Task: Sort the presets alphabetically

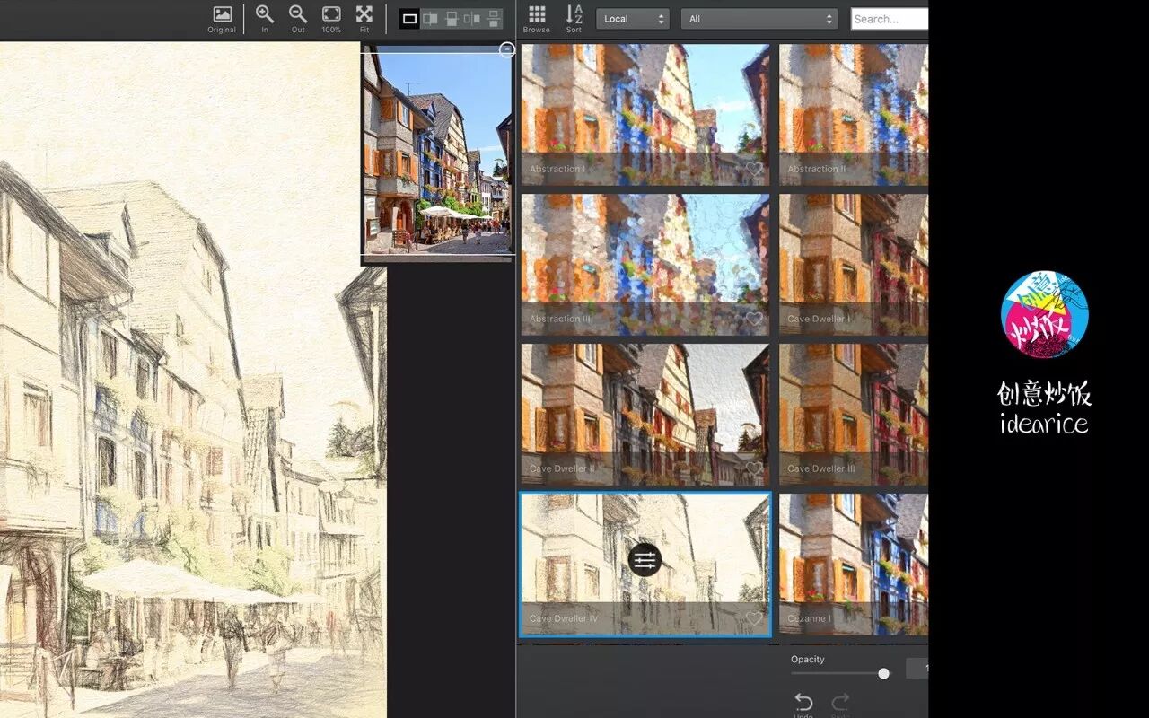Action: pyautogui.click(x=574, y=19)
